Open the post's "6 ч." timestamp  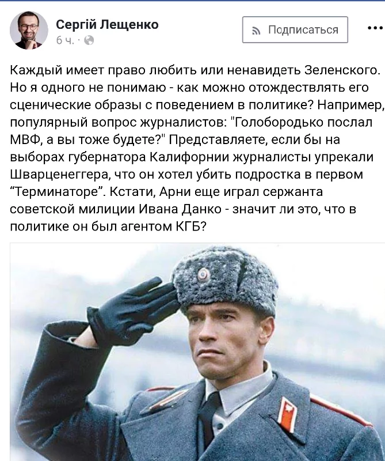click(65, 40)
